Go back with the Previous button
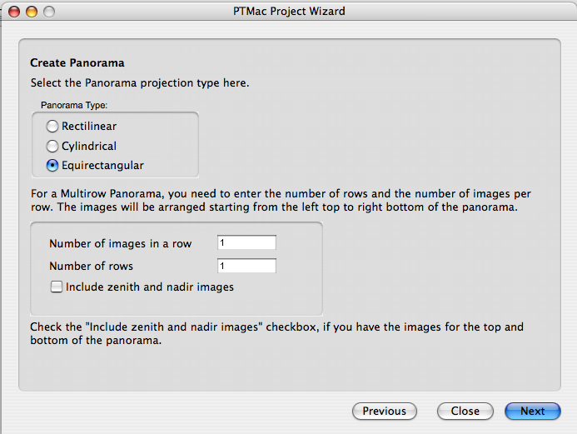The width and height of the screenshot is (577, 434). click(x=385, y=411)
